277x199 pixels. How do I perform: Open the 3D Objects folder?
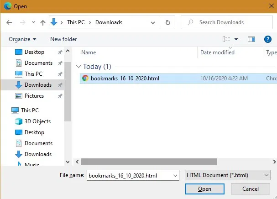33,121
